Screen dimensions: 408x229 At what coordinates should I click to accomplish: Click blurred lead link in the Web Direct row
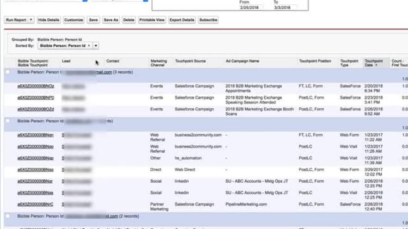(77, 170)
